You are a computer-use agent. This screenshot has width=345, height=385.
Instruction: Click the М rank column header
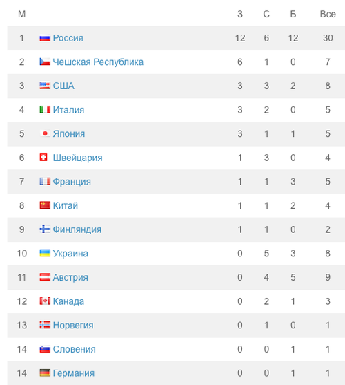[21, 14]
